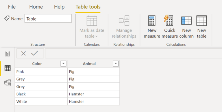222x112 pixels.
Task: Cancel the formula with X icon
Action: 23,53
